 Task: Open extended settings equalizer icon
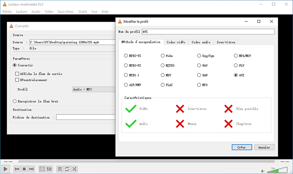click(49, 169)
